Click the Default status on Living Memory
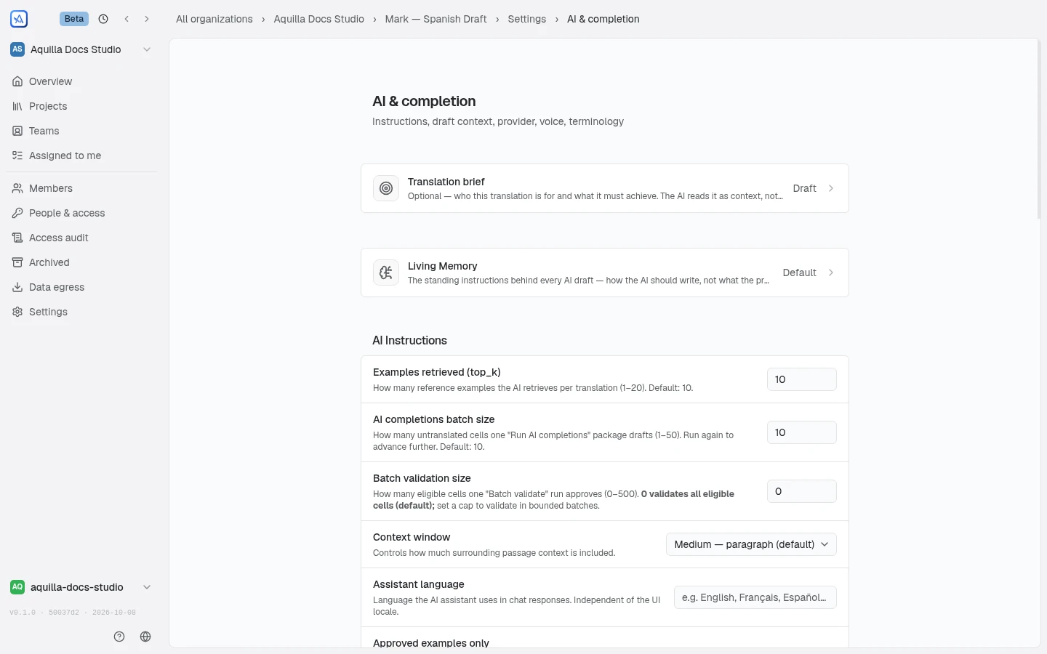 coord(799,272)
